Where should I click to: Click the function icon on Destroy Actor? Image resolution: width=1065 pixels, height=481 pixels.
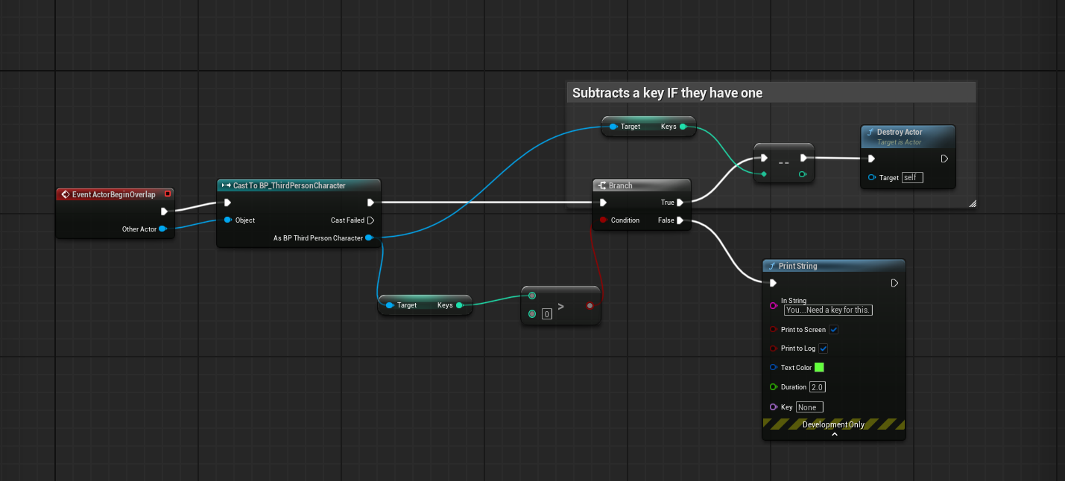tap(870, 132)
